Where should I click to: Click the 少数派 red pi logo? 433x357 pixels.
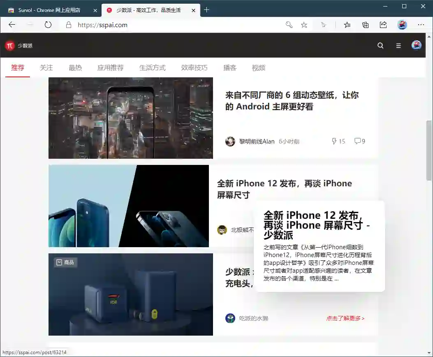(10, 46)
